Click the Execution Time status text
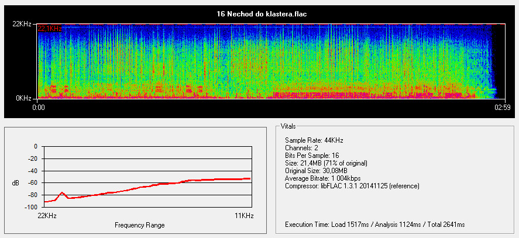 click(x=374, y=225)
